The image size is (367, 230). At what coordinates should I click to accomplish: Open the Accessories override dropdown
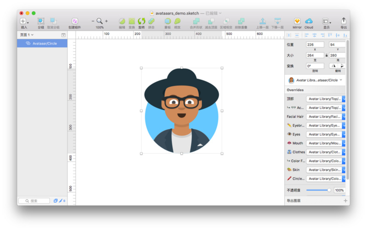click(x=326, y=108)
